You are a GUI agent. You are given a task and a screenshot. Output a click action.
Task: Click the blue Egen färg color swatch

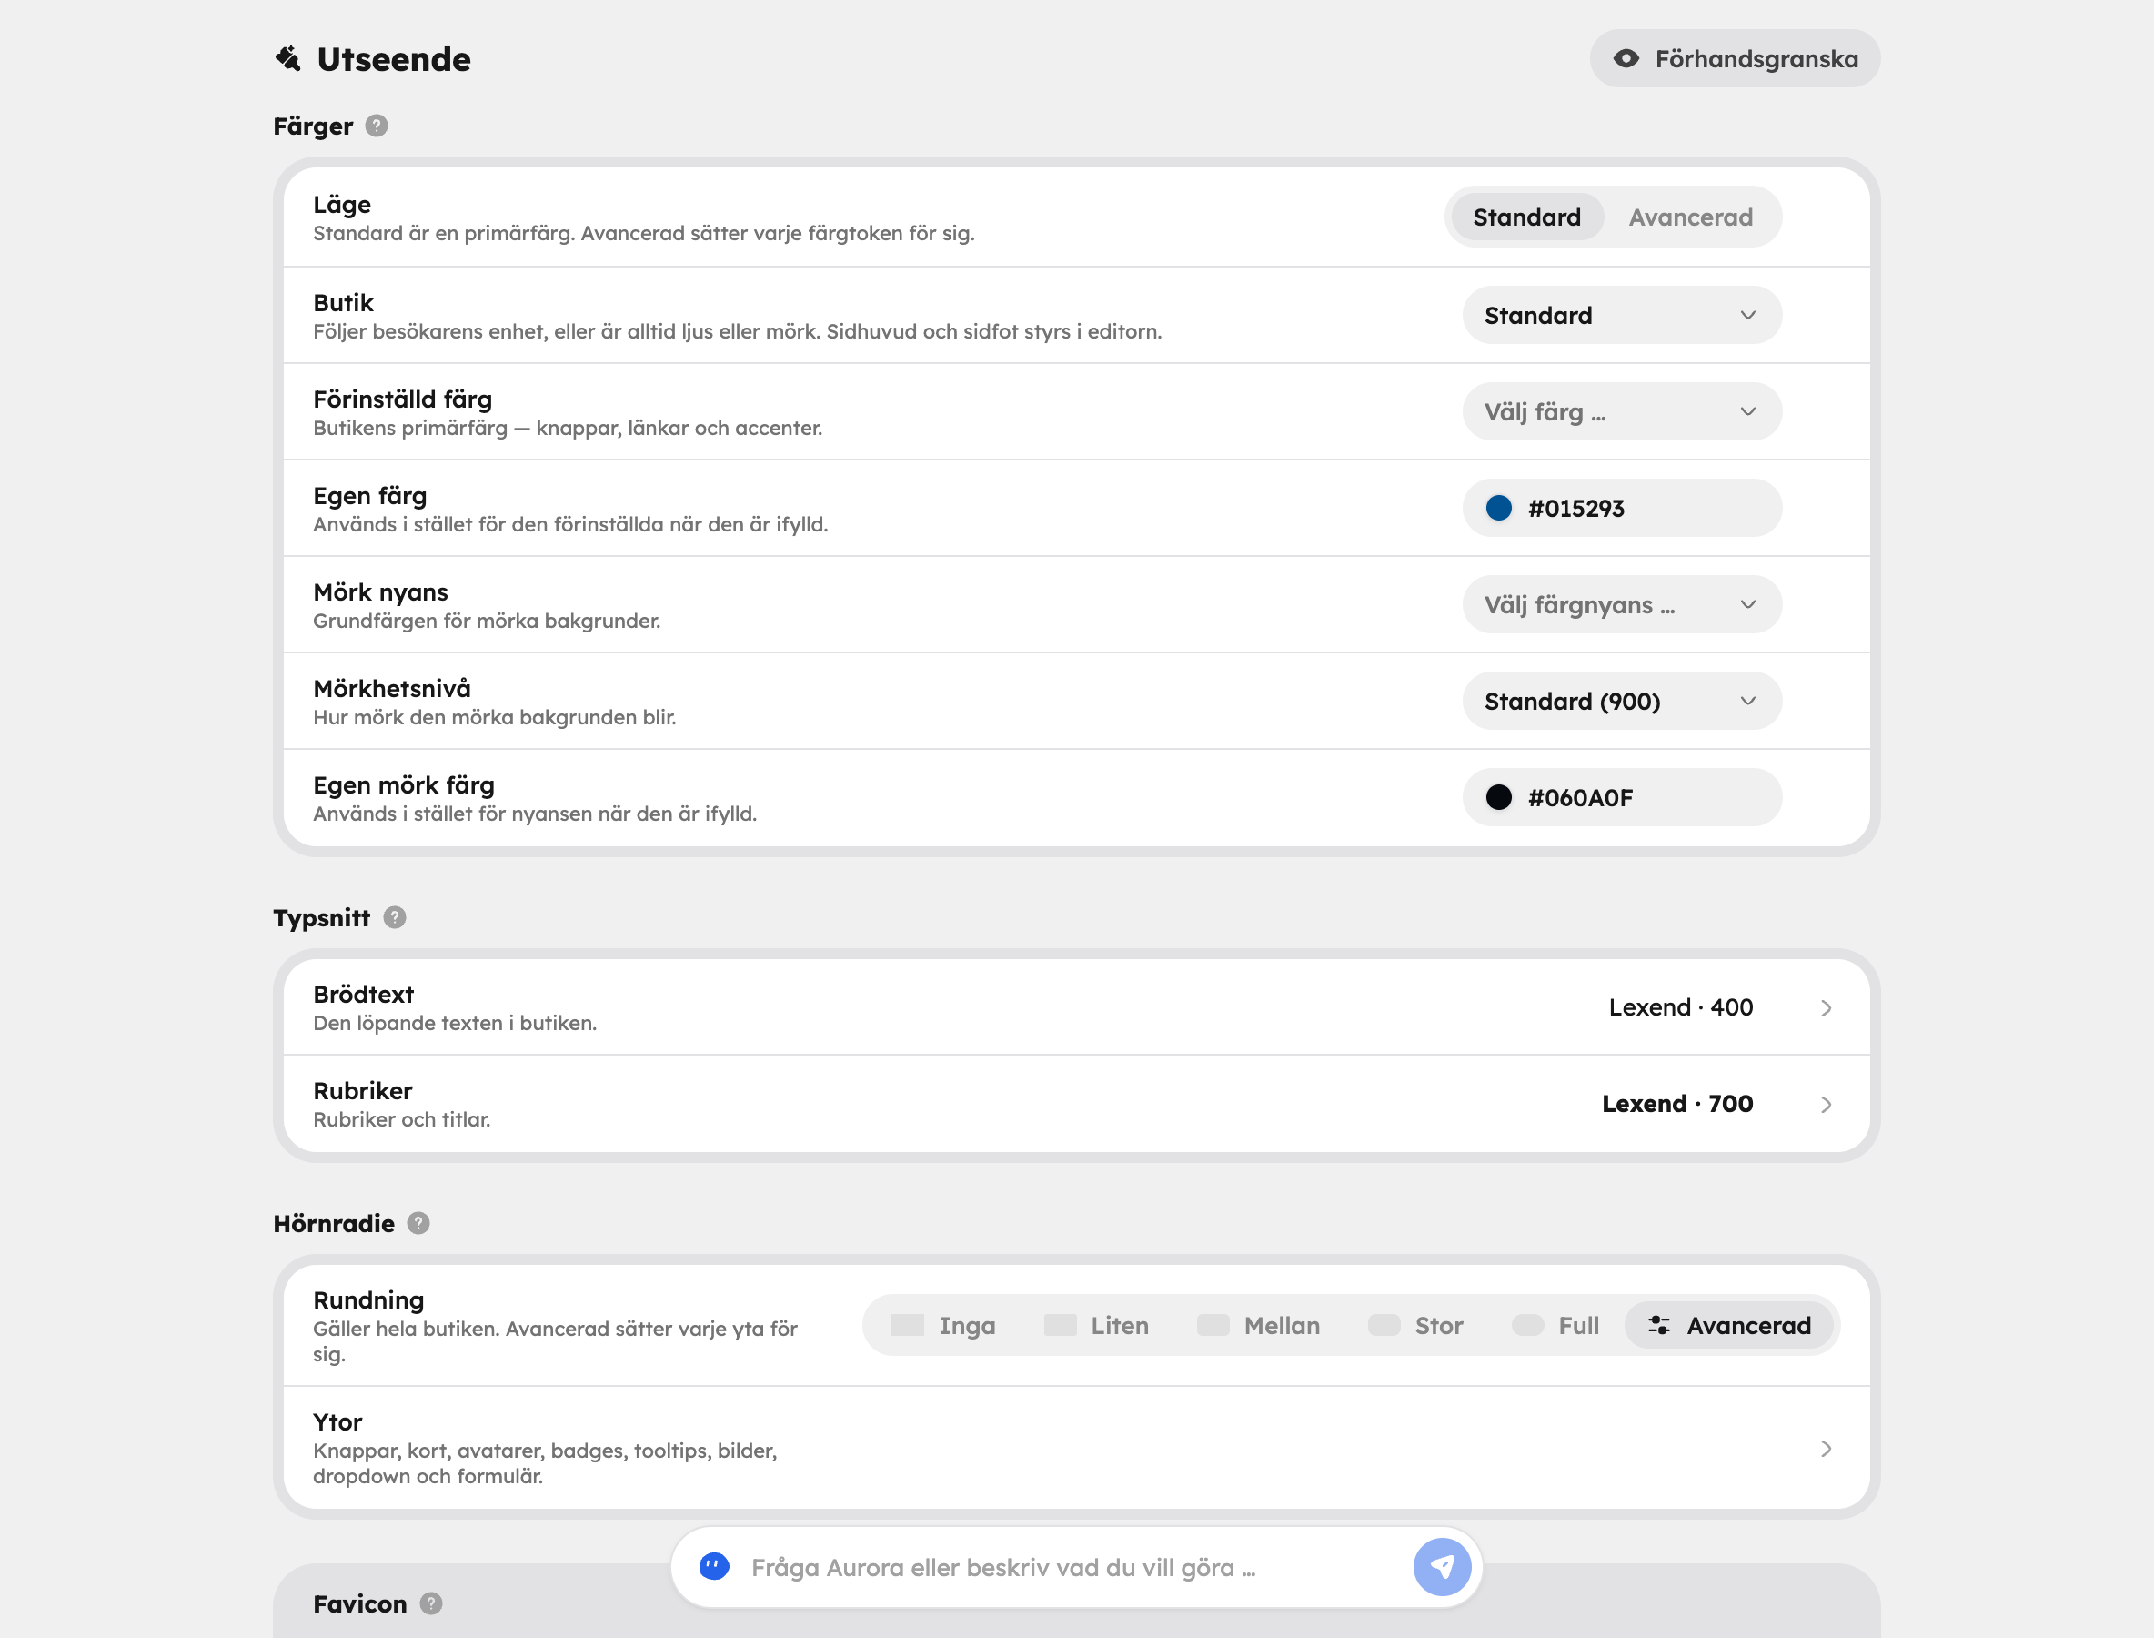[1498, 508]
